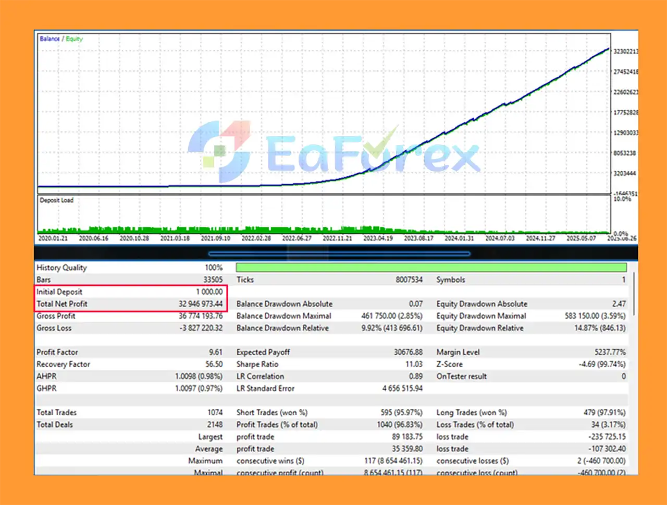Click the History Quality green progress bar
Image resolution: width=667 pixels, height=505 pixels.
pos(431,268)
